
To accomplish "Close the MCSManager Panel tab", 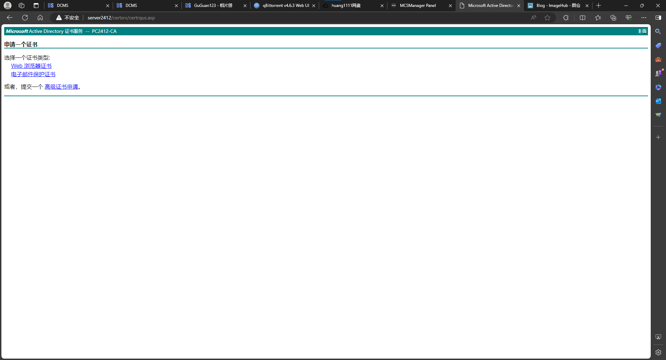I will click(x=450, y=6).
